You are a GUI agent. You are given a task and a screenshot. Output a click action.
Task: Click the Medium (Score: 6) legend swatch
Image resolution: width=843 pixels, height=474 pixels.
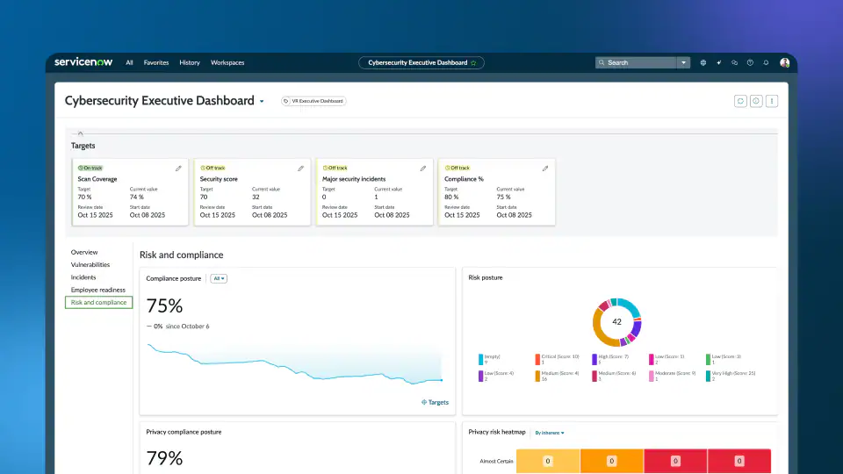(594, 377)
